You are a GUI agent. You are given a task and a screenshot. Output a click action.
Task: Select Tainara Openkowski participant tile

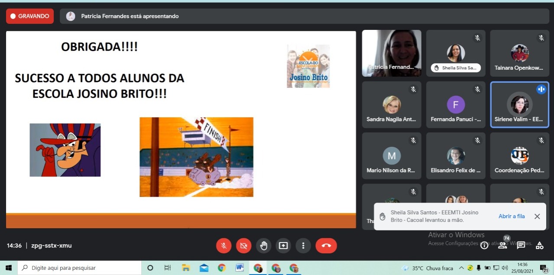[x=520, y=53]
